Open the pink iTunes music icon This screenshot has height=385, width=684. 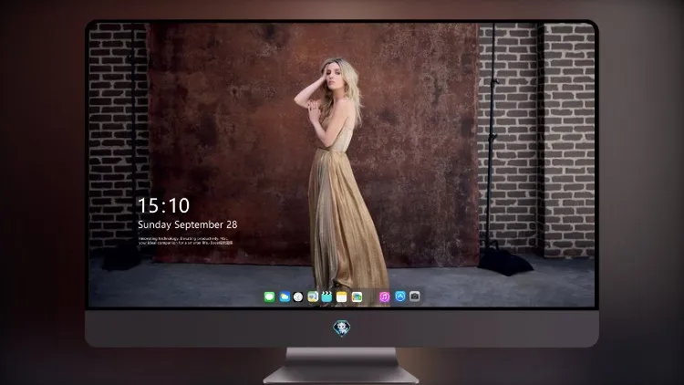(384, 297)
